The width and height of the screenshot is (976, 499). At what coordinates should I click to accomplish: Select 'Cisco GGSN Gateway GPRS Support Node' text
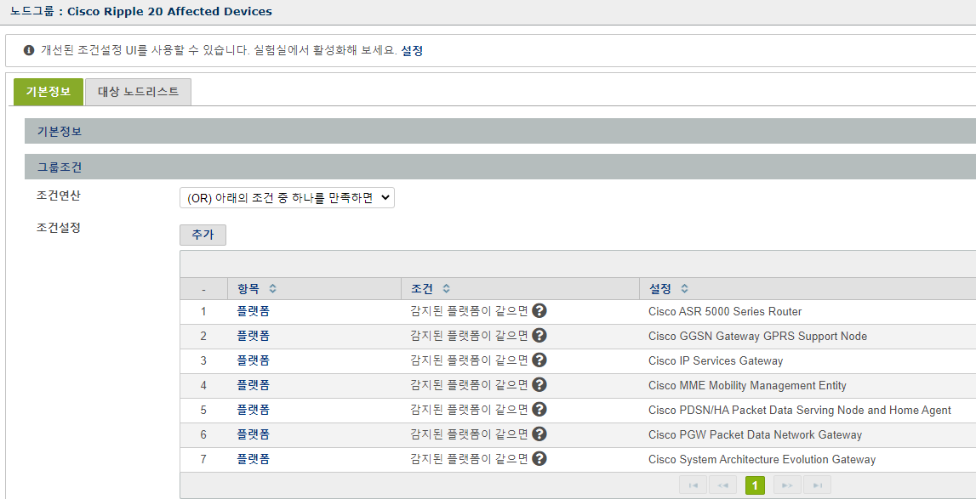coord(757,336)
